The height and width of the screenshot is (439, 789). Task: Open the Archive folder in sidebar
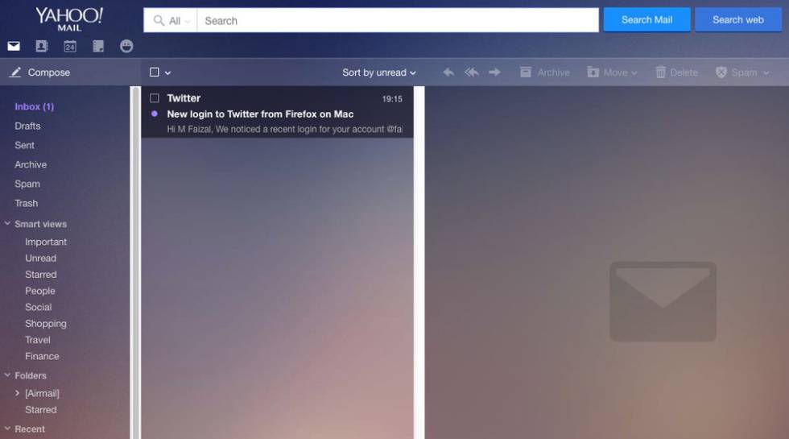[x=31, y=164]
